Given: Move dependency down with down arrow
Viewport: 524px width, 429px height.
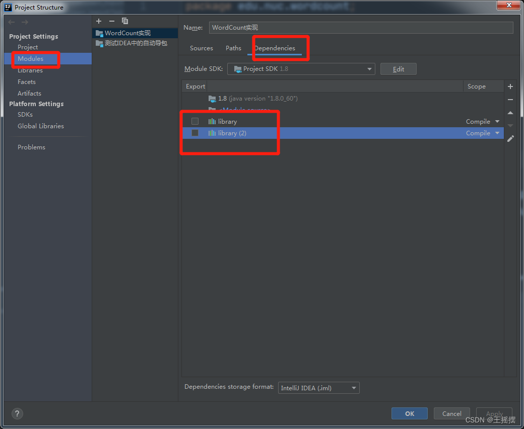Looking at the screenshot, I should [x=510, y=125].
